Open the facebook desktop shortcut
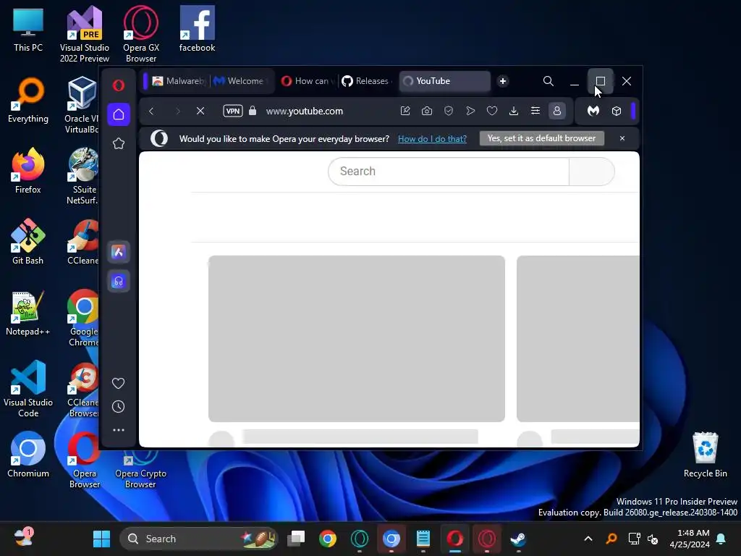This screenshot has height=556, width=741. coord(197,29)
